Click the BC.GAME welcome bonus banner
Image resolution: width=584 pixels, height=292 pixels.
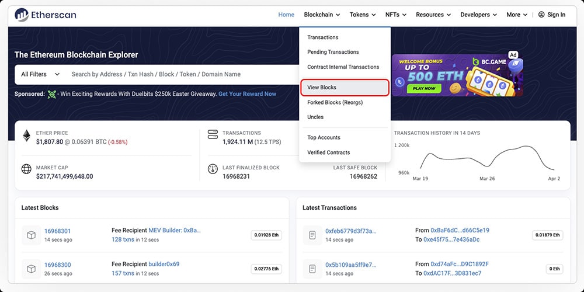(457, 75)
